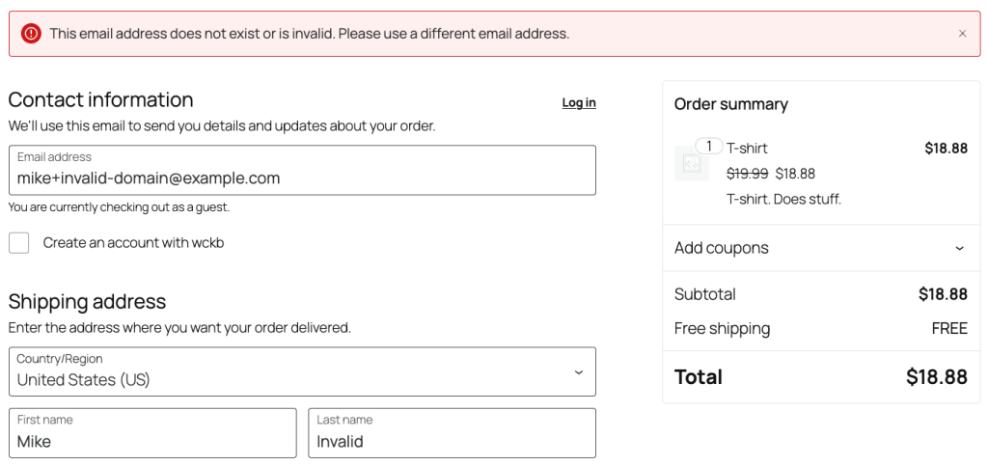Click the Country/Region dropdown arrow
988x466 pixels.
[578, 372]
